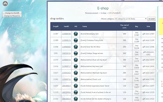Click the 300 coins cost cell
The width and height of the screenshot is (163, 102).
124,53
